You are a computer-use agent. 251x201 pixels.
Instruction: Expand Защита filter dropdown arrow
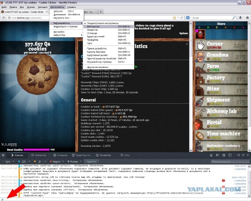pyautogui.click(x=63, y=161)
